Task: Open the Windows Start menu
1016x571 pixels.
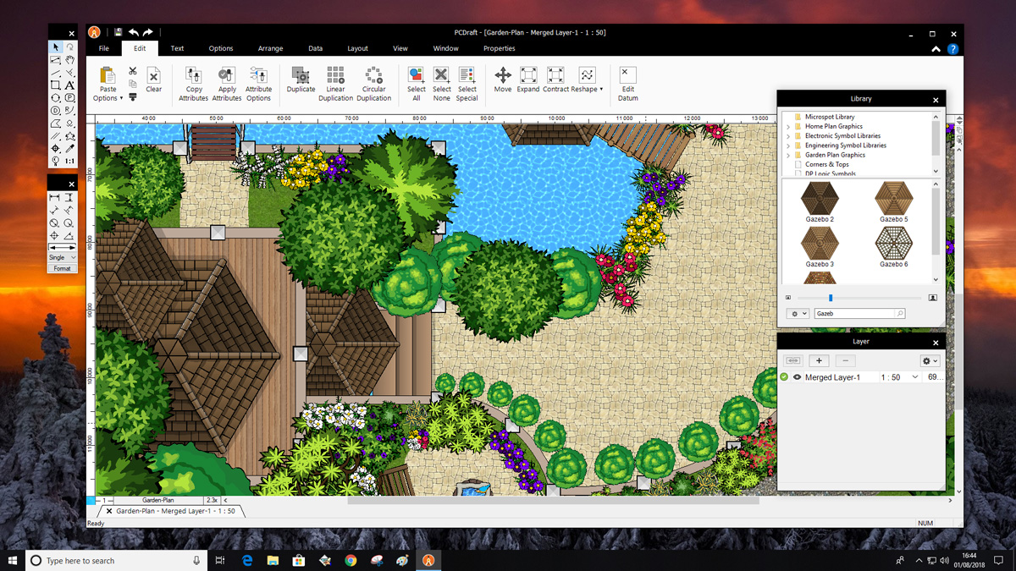Action: pos(13,560)
